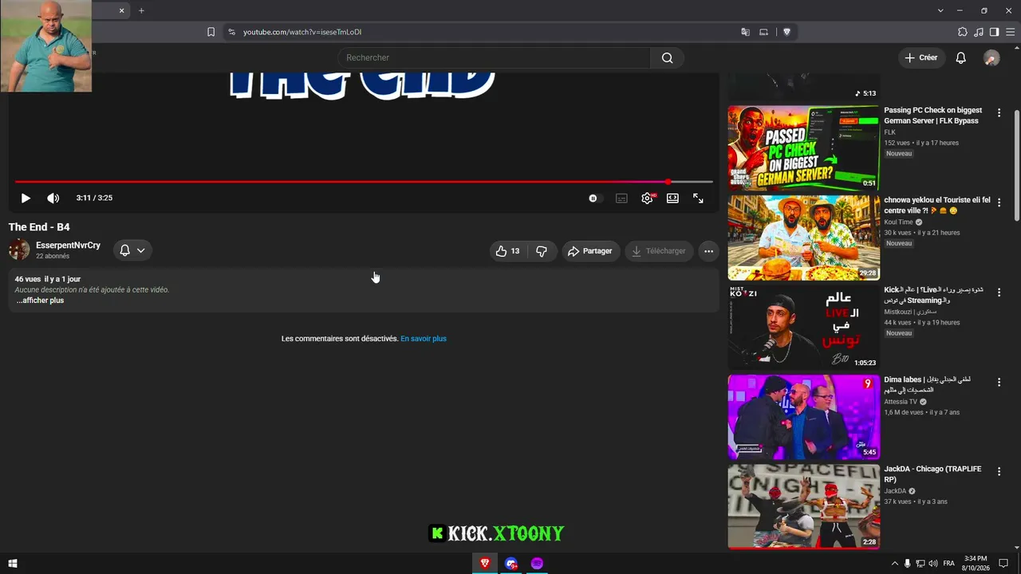Toggle the subtitles button in the player
Screen dimensions: 1021x574
pyautogui.click(x=621, y=199)
